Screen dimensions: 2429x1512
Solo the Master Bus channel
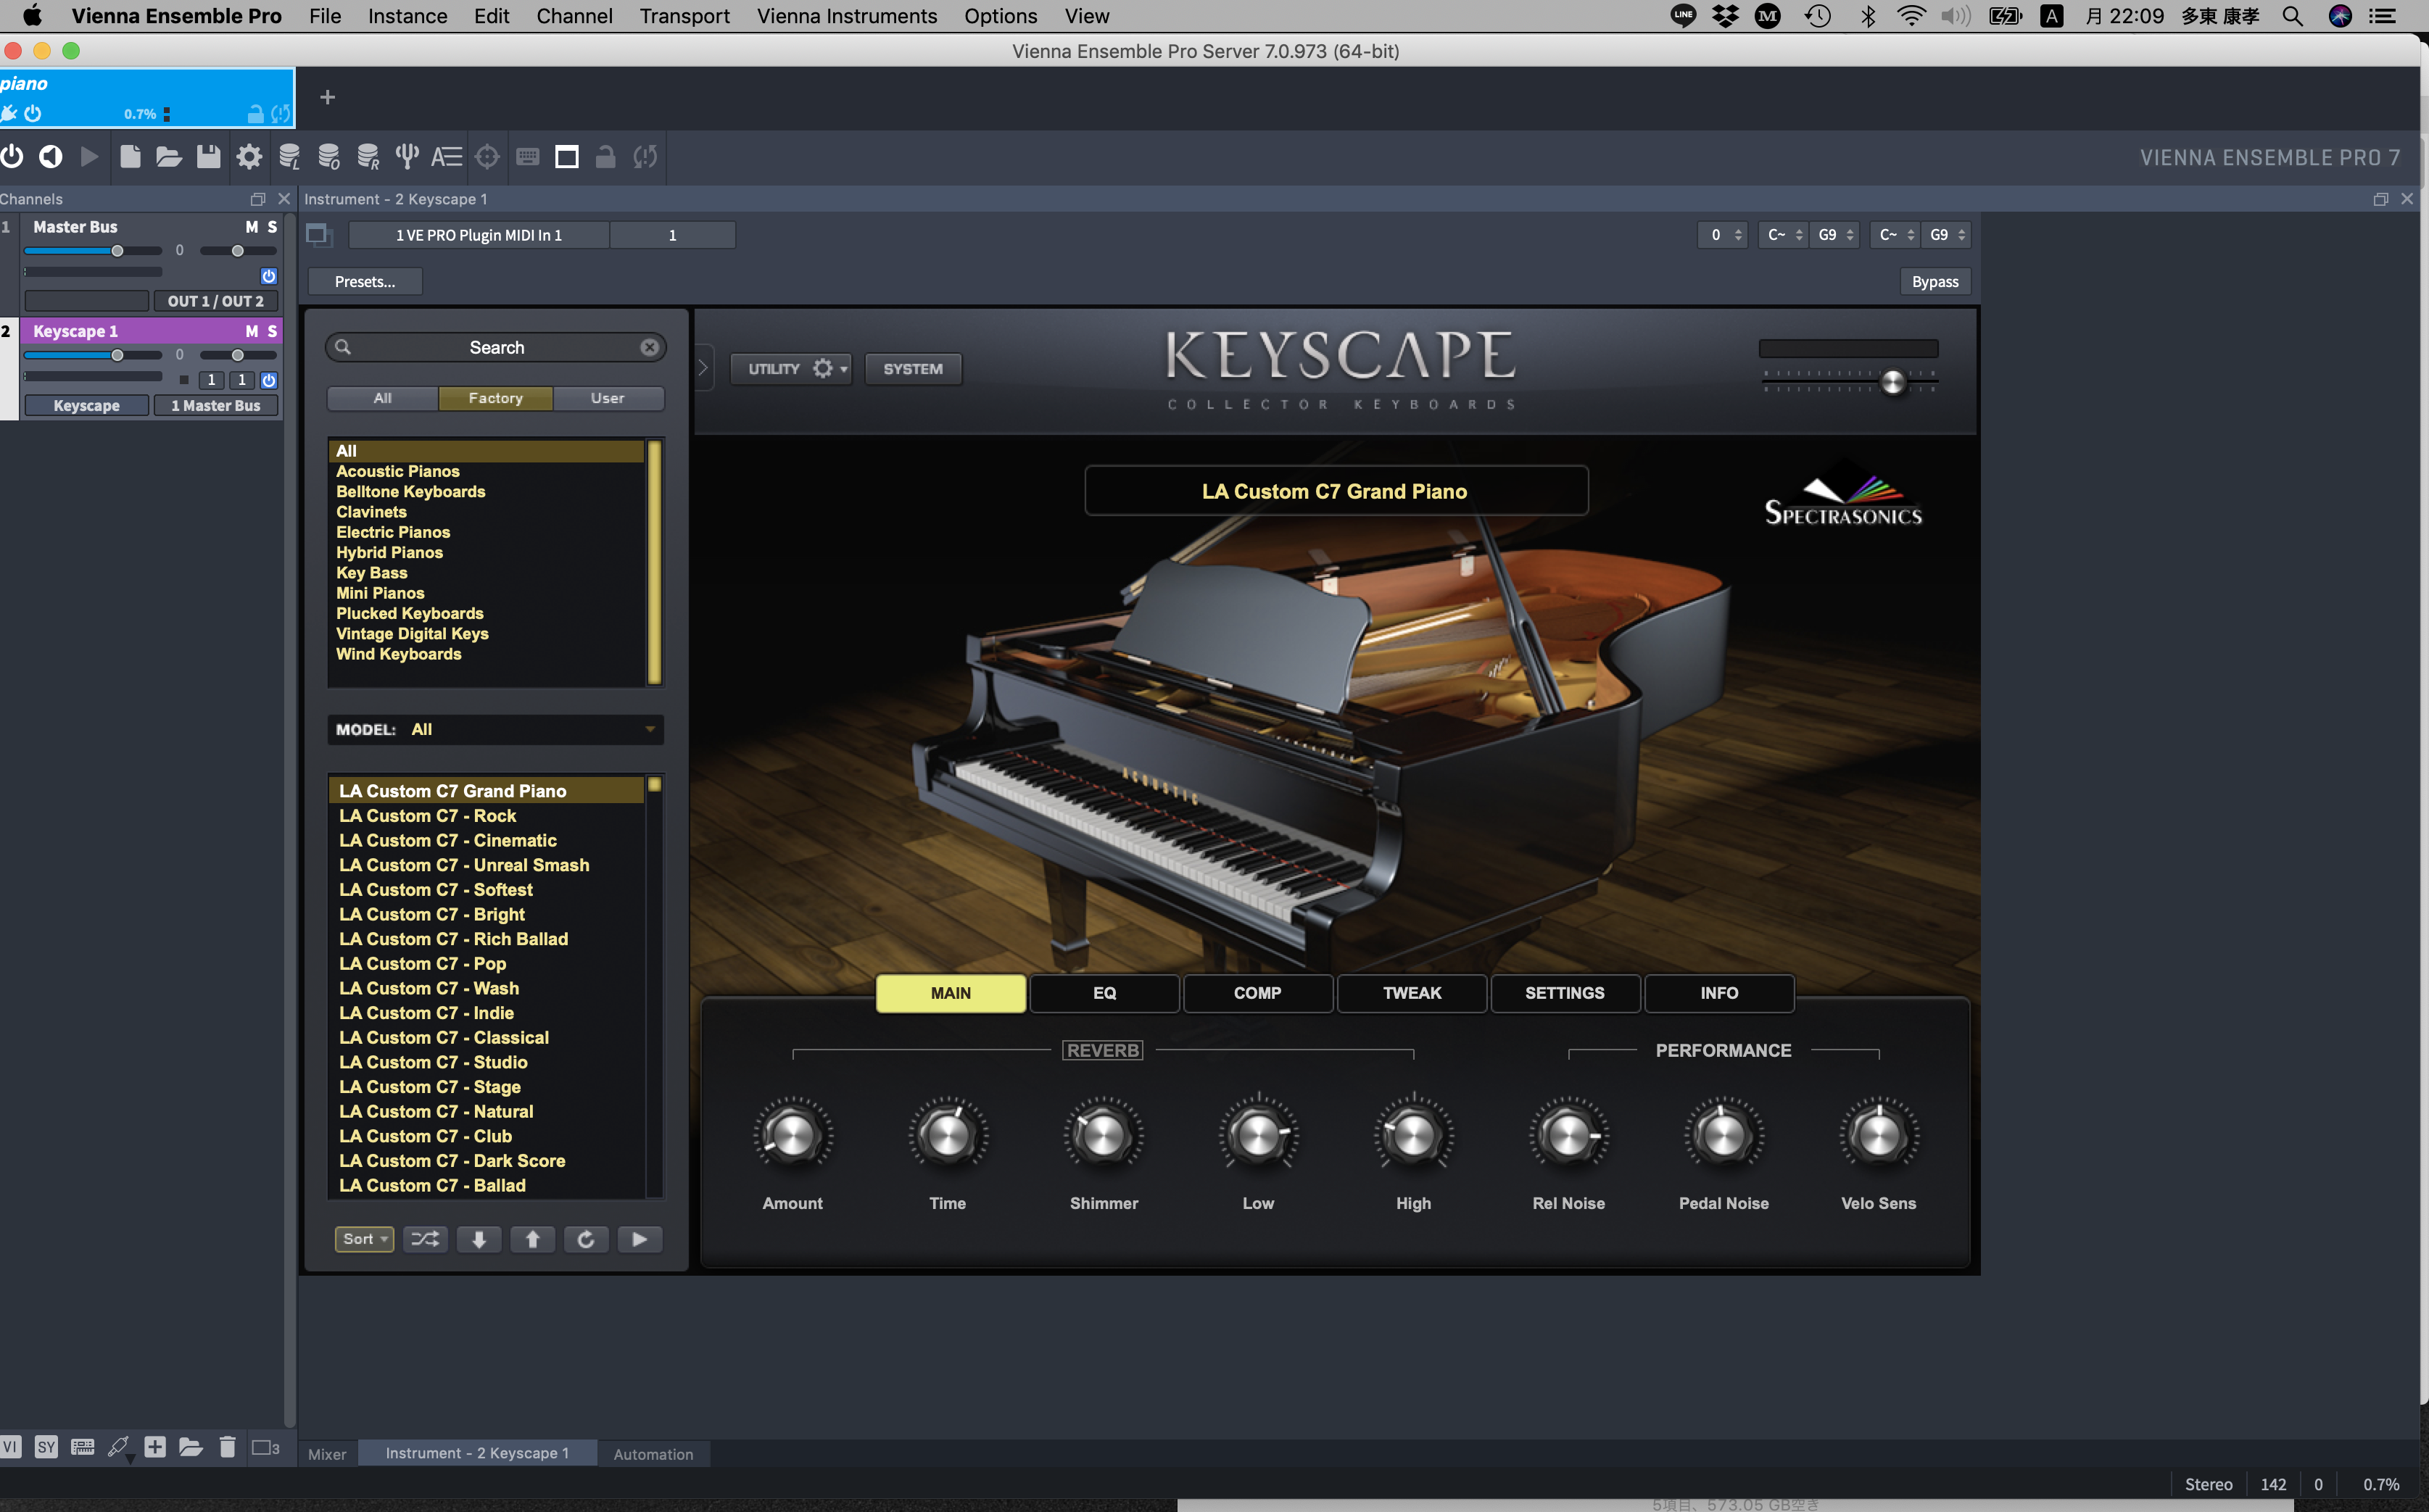pyautogui.click(x=272, y=227)
